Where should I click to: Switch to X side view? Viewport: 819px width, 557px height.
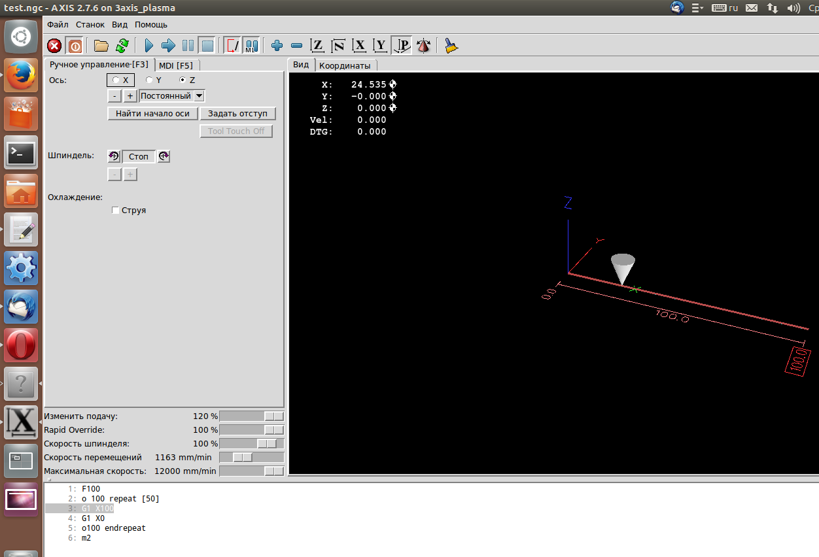359,46
